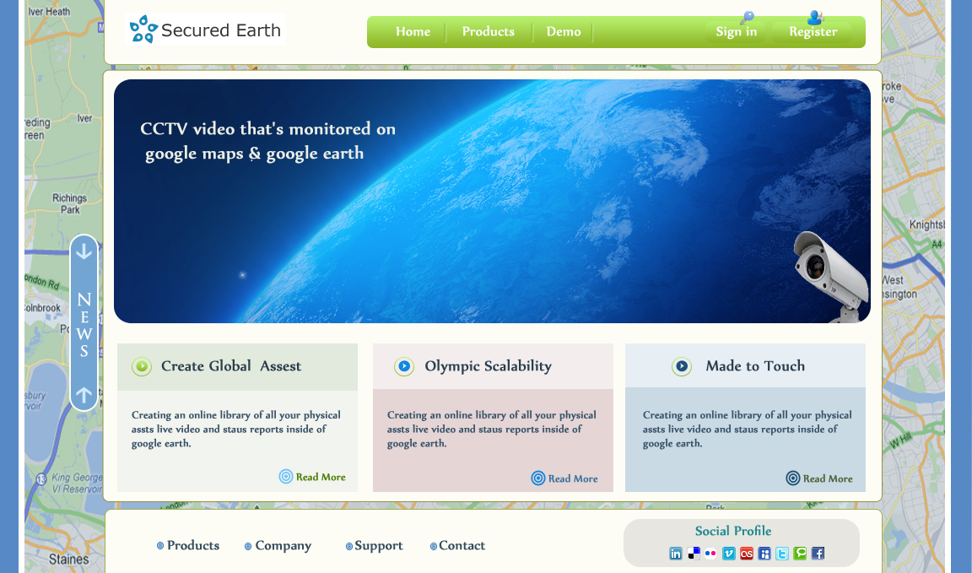
Task: Open the Demo menu item
Action: [564, 31]
